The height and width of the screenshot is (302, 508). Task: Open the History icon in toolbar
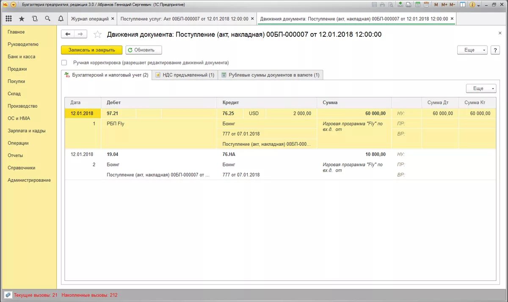click(x=35, y=19)
